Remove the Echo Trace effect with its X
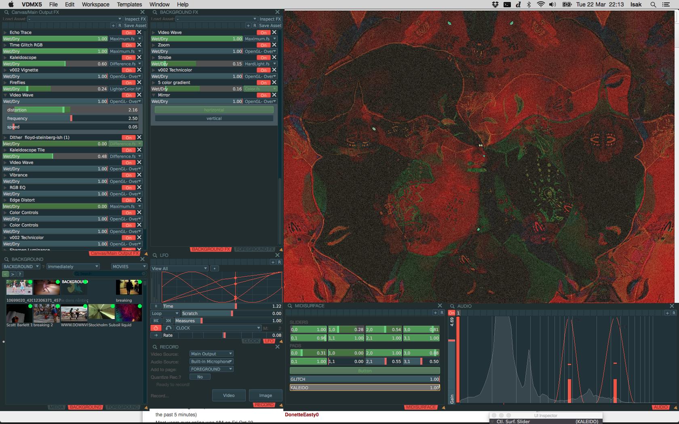Screen dimensions: 679x424 (x=139, y=32)
